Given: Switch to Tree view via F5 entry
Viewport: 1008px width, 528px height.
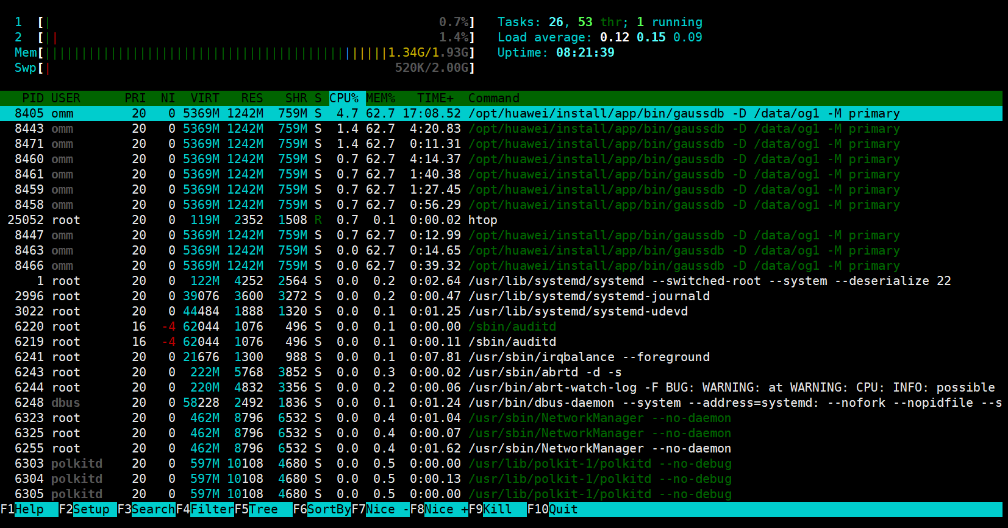Looking at the screenshot, I should (263, 509).
